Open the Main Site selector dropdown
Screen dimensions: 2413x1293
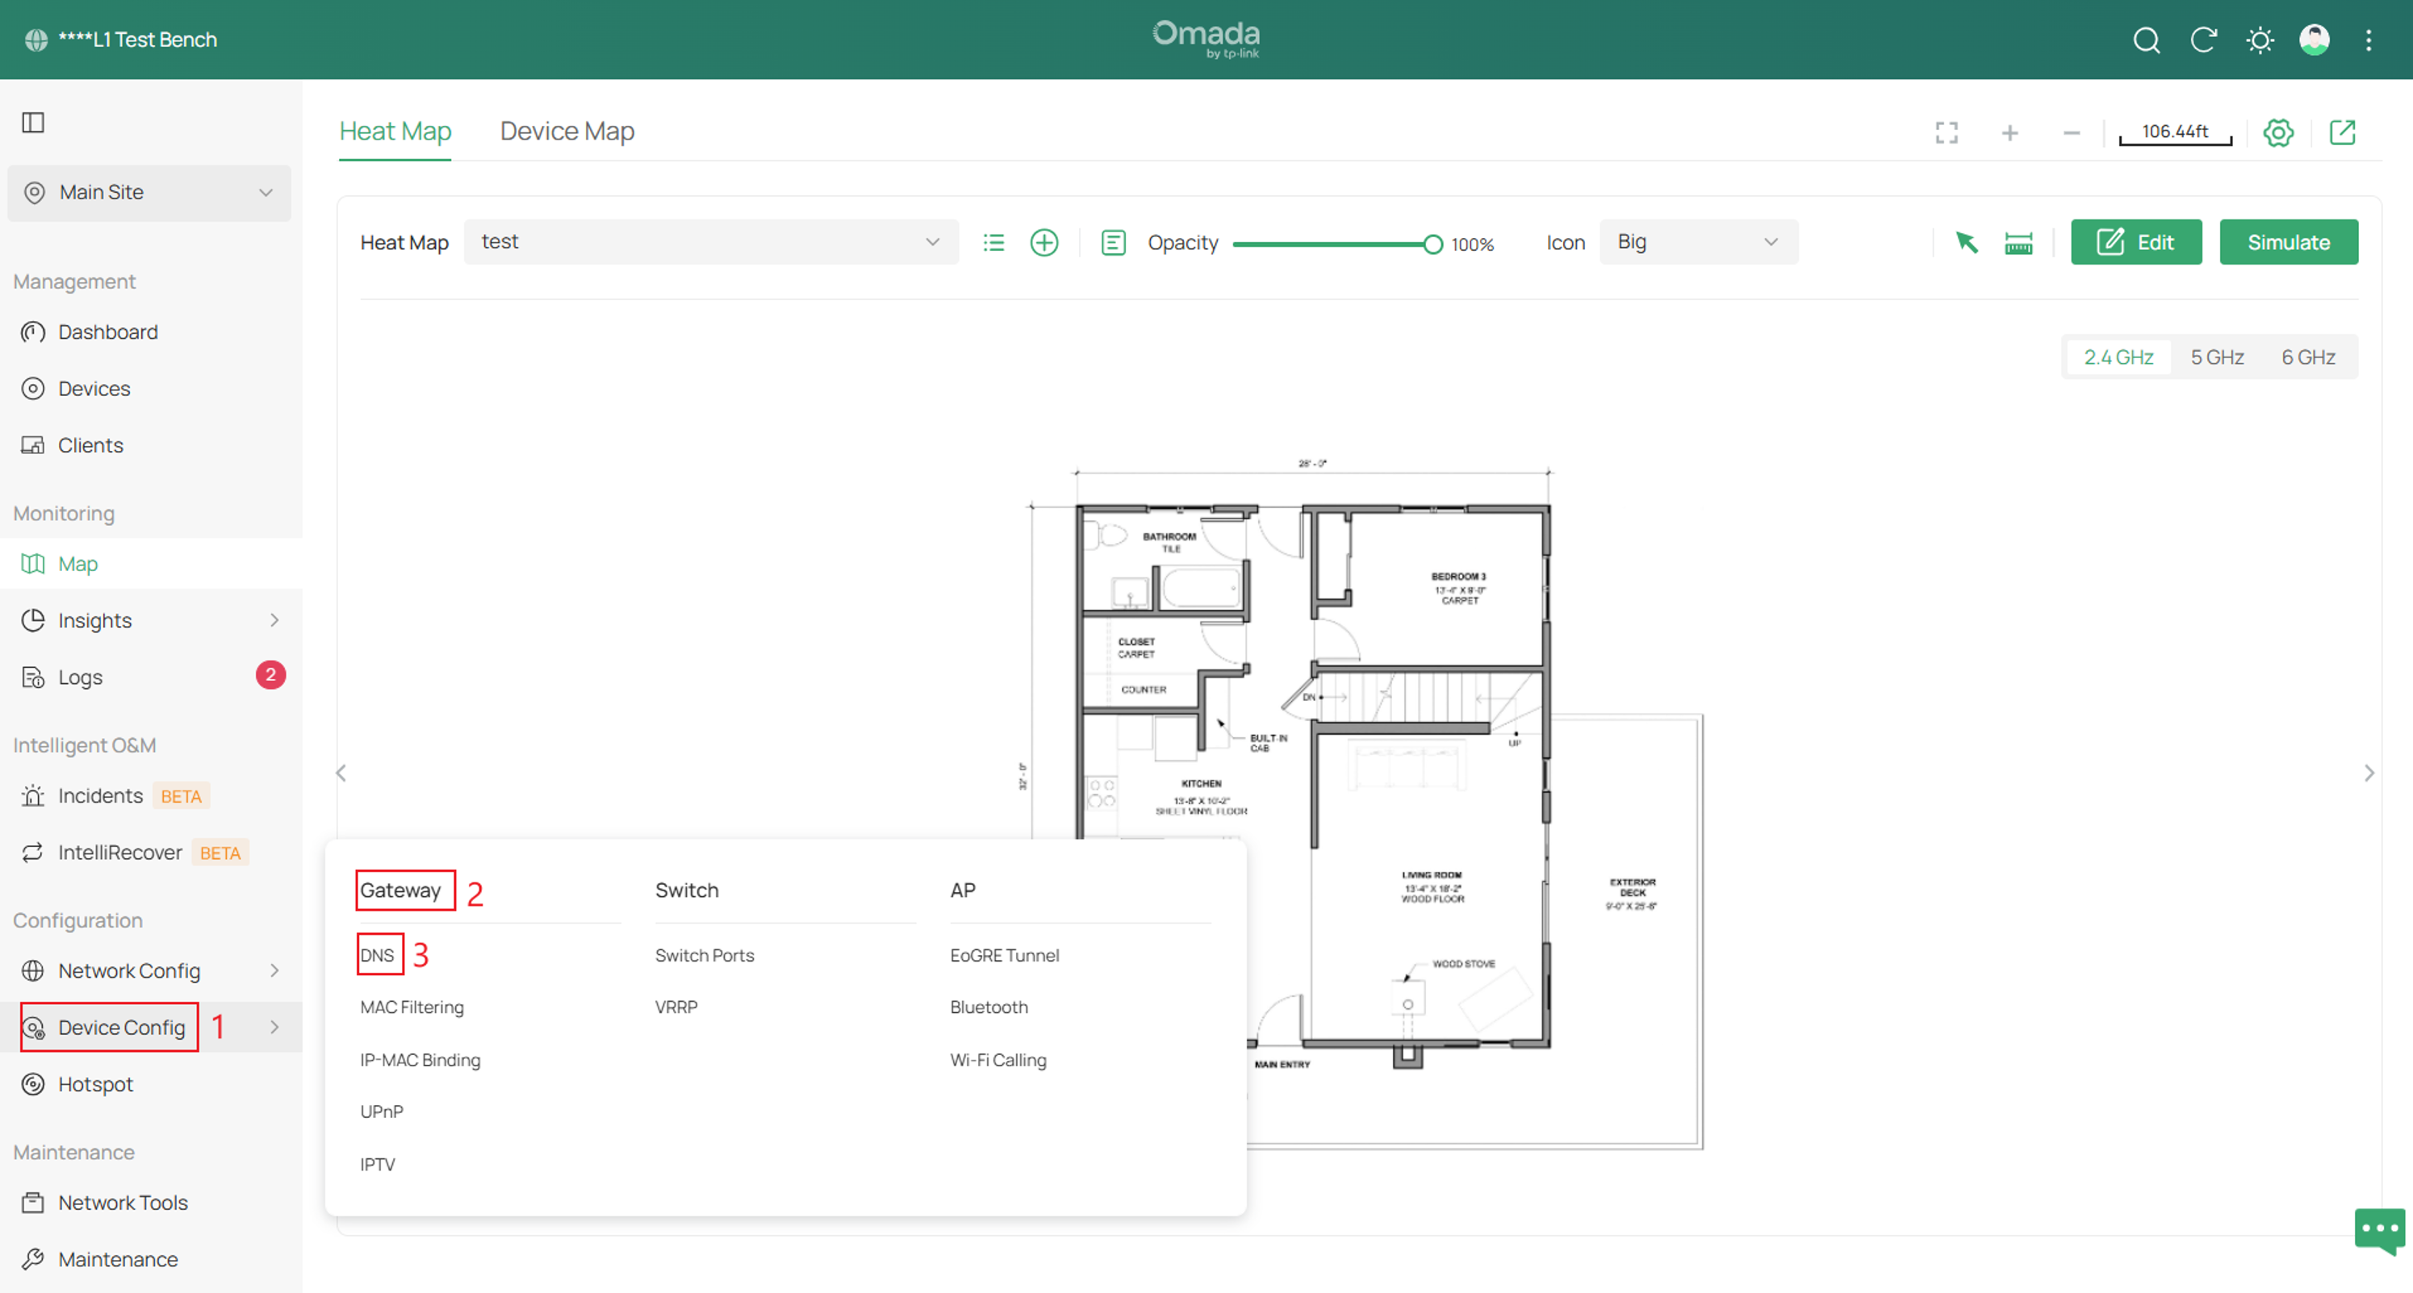(149, 193)
